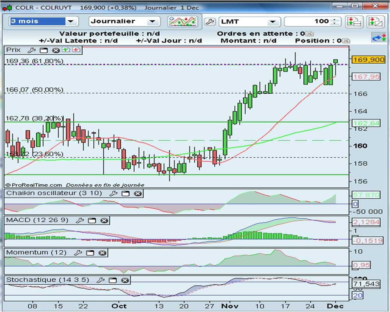Open the MACD settings wrench
The height and width of the screenshot is (312, 390).
(x=80, y=221)
